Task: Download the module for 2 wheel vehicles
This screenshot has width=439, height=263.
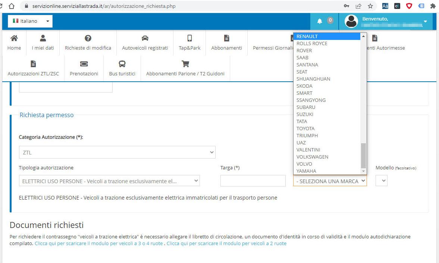Action: 226,243
